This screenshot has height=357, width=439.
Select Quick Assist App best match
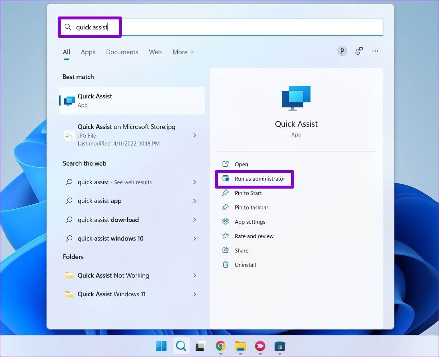pyautogui.click(x=132, y=101)
